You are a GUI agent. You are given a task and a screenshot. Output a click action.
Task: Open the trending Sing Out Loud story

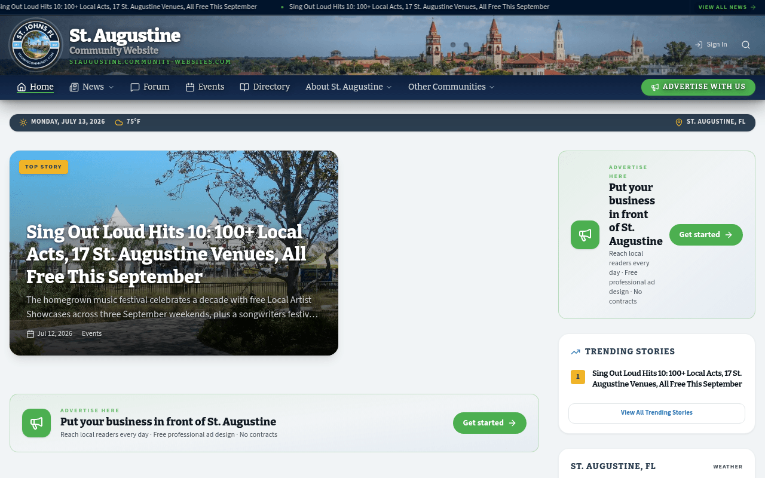[x=667, y=379]
